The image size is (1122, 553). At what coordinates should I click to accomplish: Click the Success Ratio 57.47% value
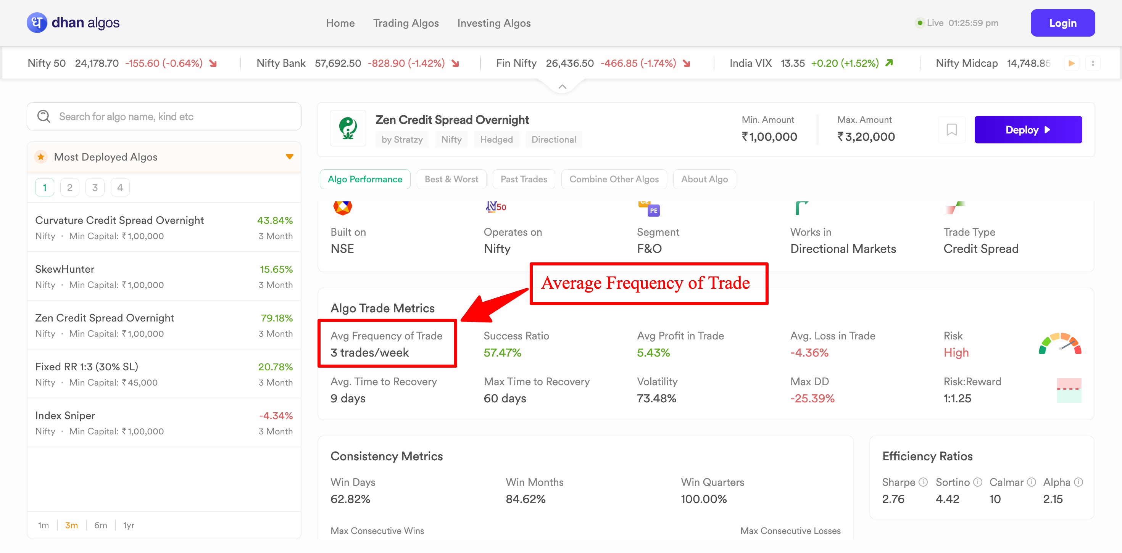coord(503,352)
